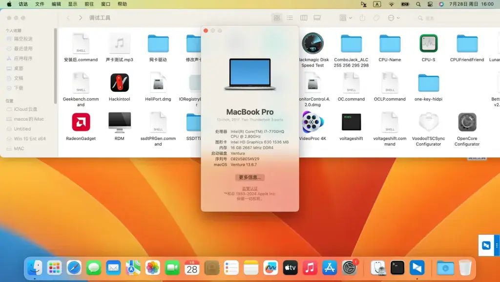Screen dimensions: 500x282
Task: Open the 网卡驱动 folder
Action: (x=158, y=43)
